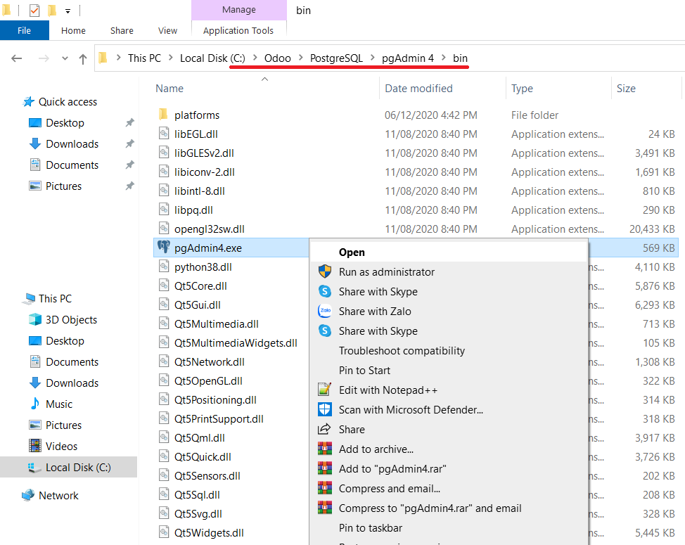685x545 pixels.
Task: Choose Pin to Start
Action: [448, 371]
